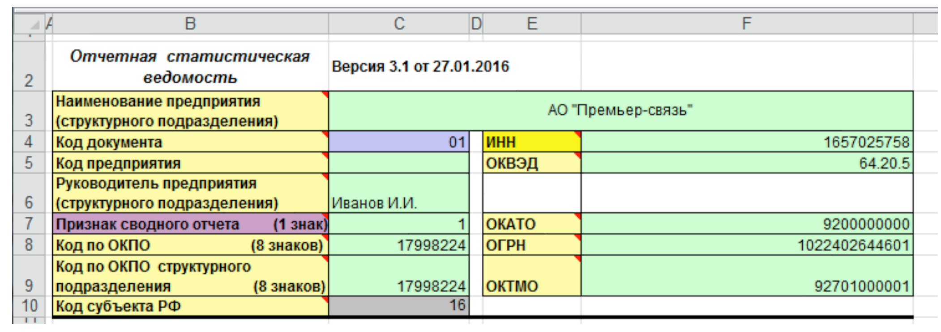Select row 10 header
The image size is (941, 332).
[x=29, y=306]
